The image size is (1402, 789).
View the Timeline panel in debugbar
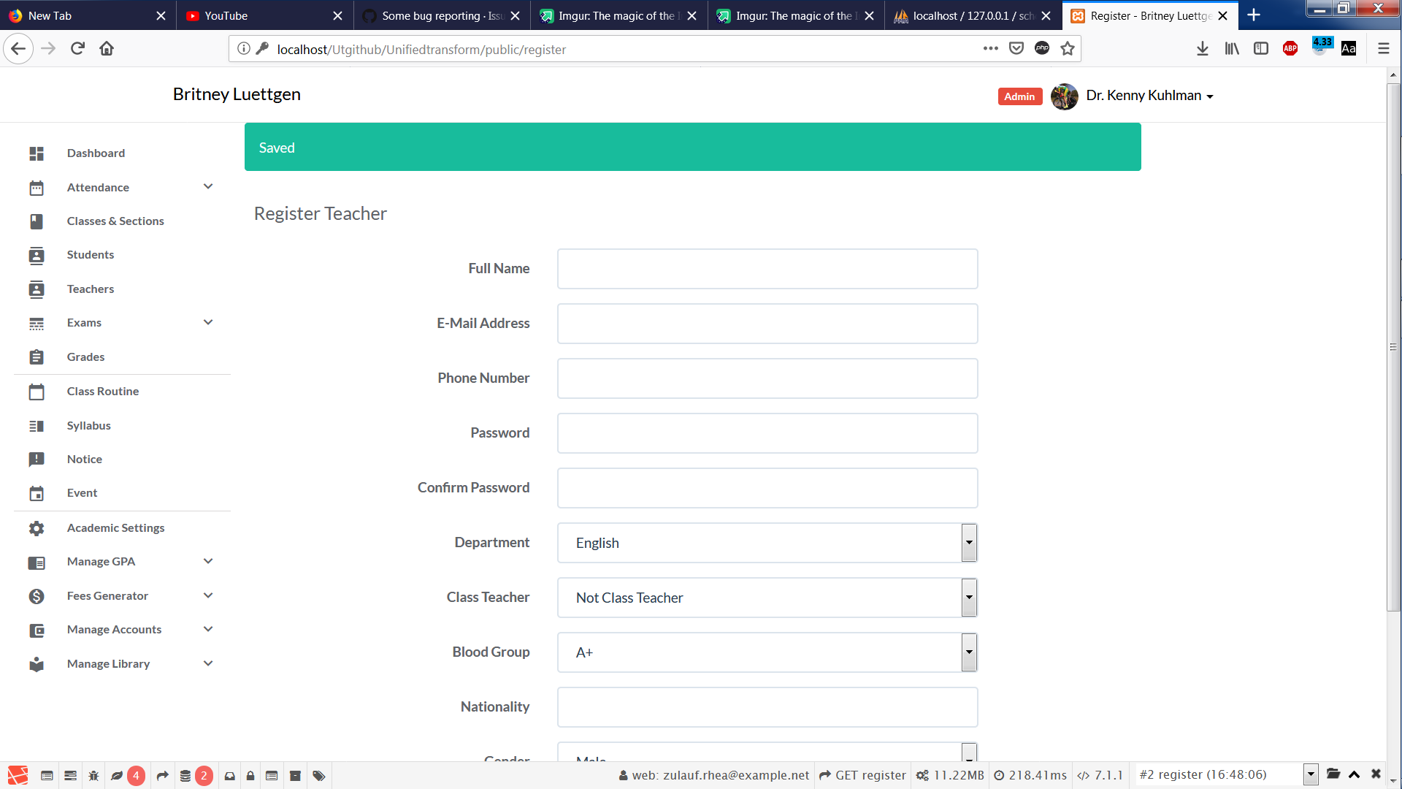[x=71, y=775]
